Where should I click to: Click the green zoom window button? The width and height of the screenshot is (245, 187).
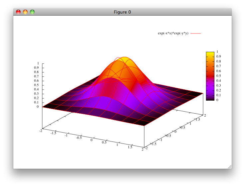tap(32, 12)
